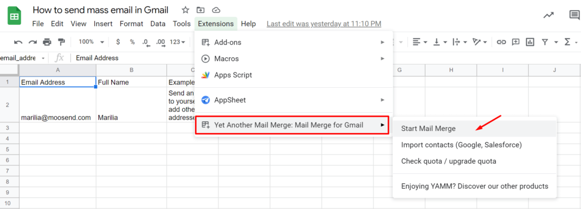Open the Tools menu
Screen dimensions: 581x209
[182, 24]
